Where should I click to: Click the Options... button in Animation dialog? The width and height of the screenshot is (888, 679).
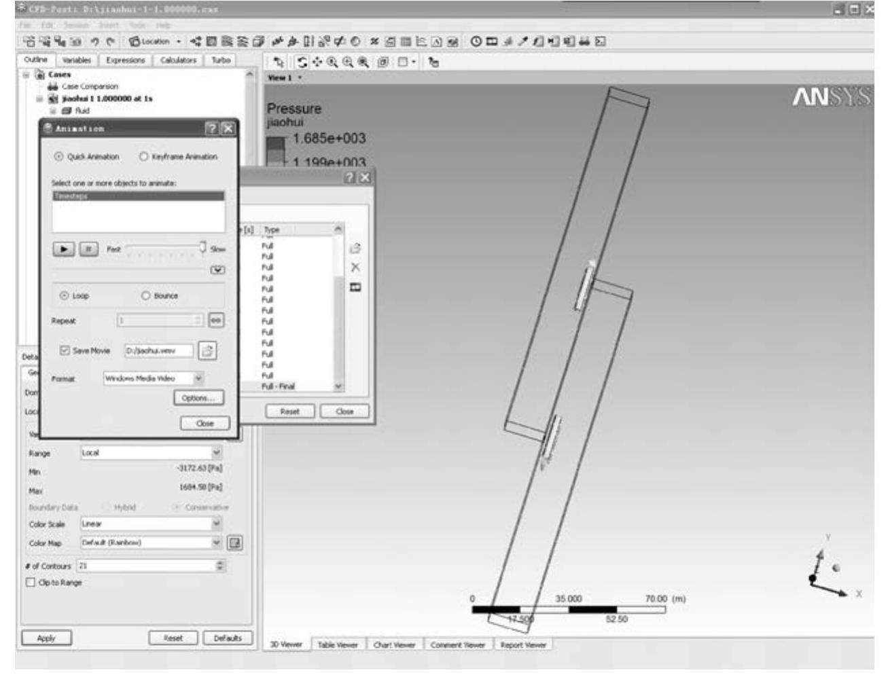point(198,398)
